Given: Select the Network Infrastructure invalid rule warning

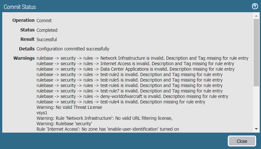Looking at the screenshot, I should coord(142,58).
